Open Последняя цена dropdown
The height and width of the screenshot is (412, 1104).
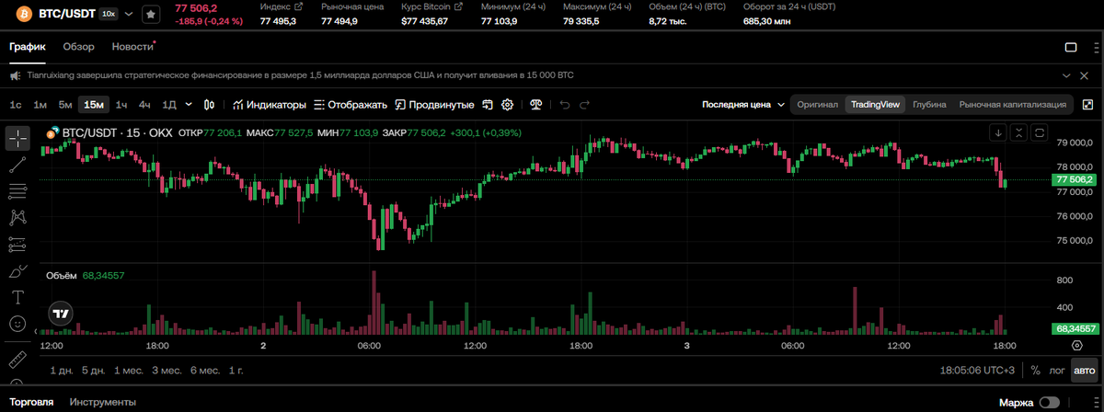[743, 105]
